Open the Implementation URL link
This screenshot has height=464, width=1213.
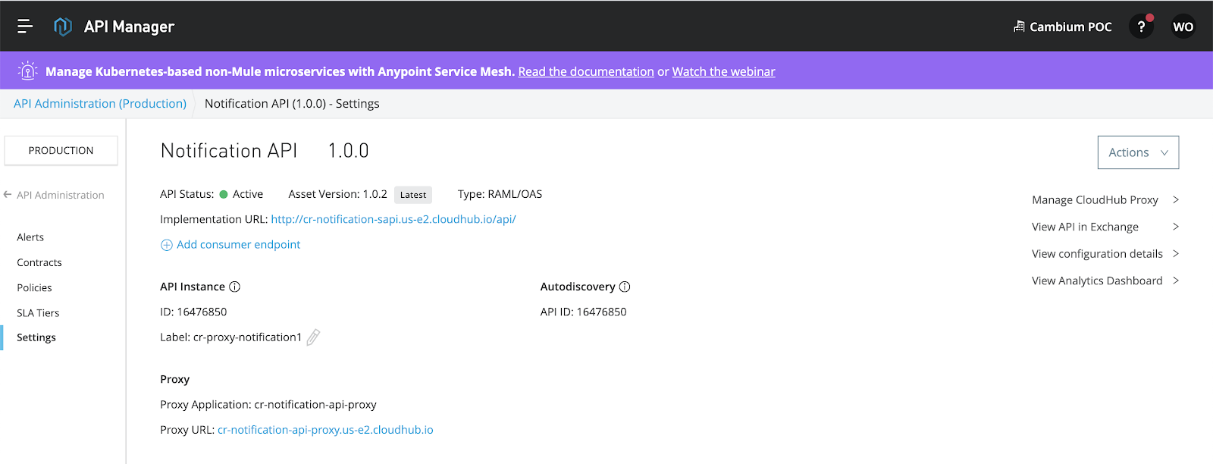[393, 219]
